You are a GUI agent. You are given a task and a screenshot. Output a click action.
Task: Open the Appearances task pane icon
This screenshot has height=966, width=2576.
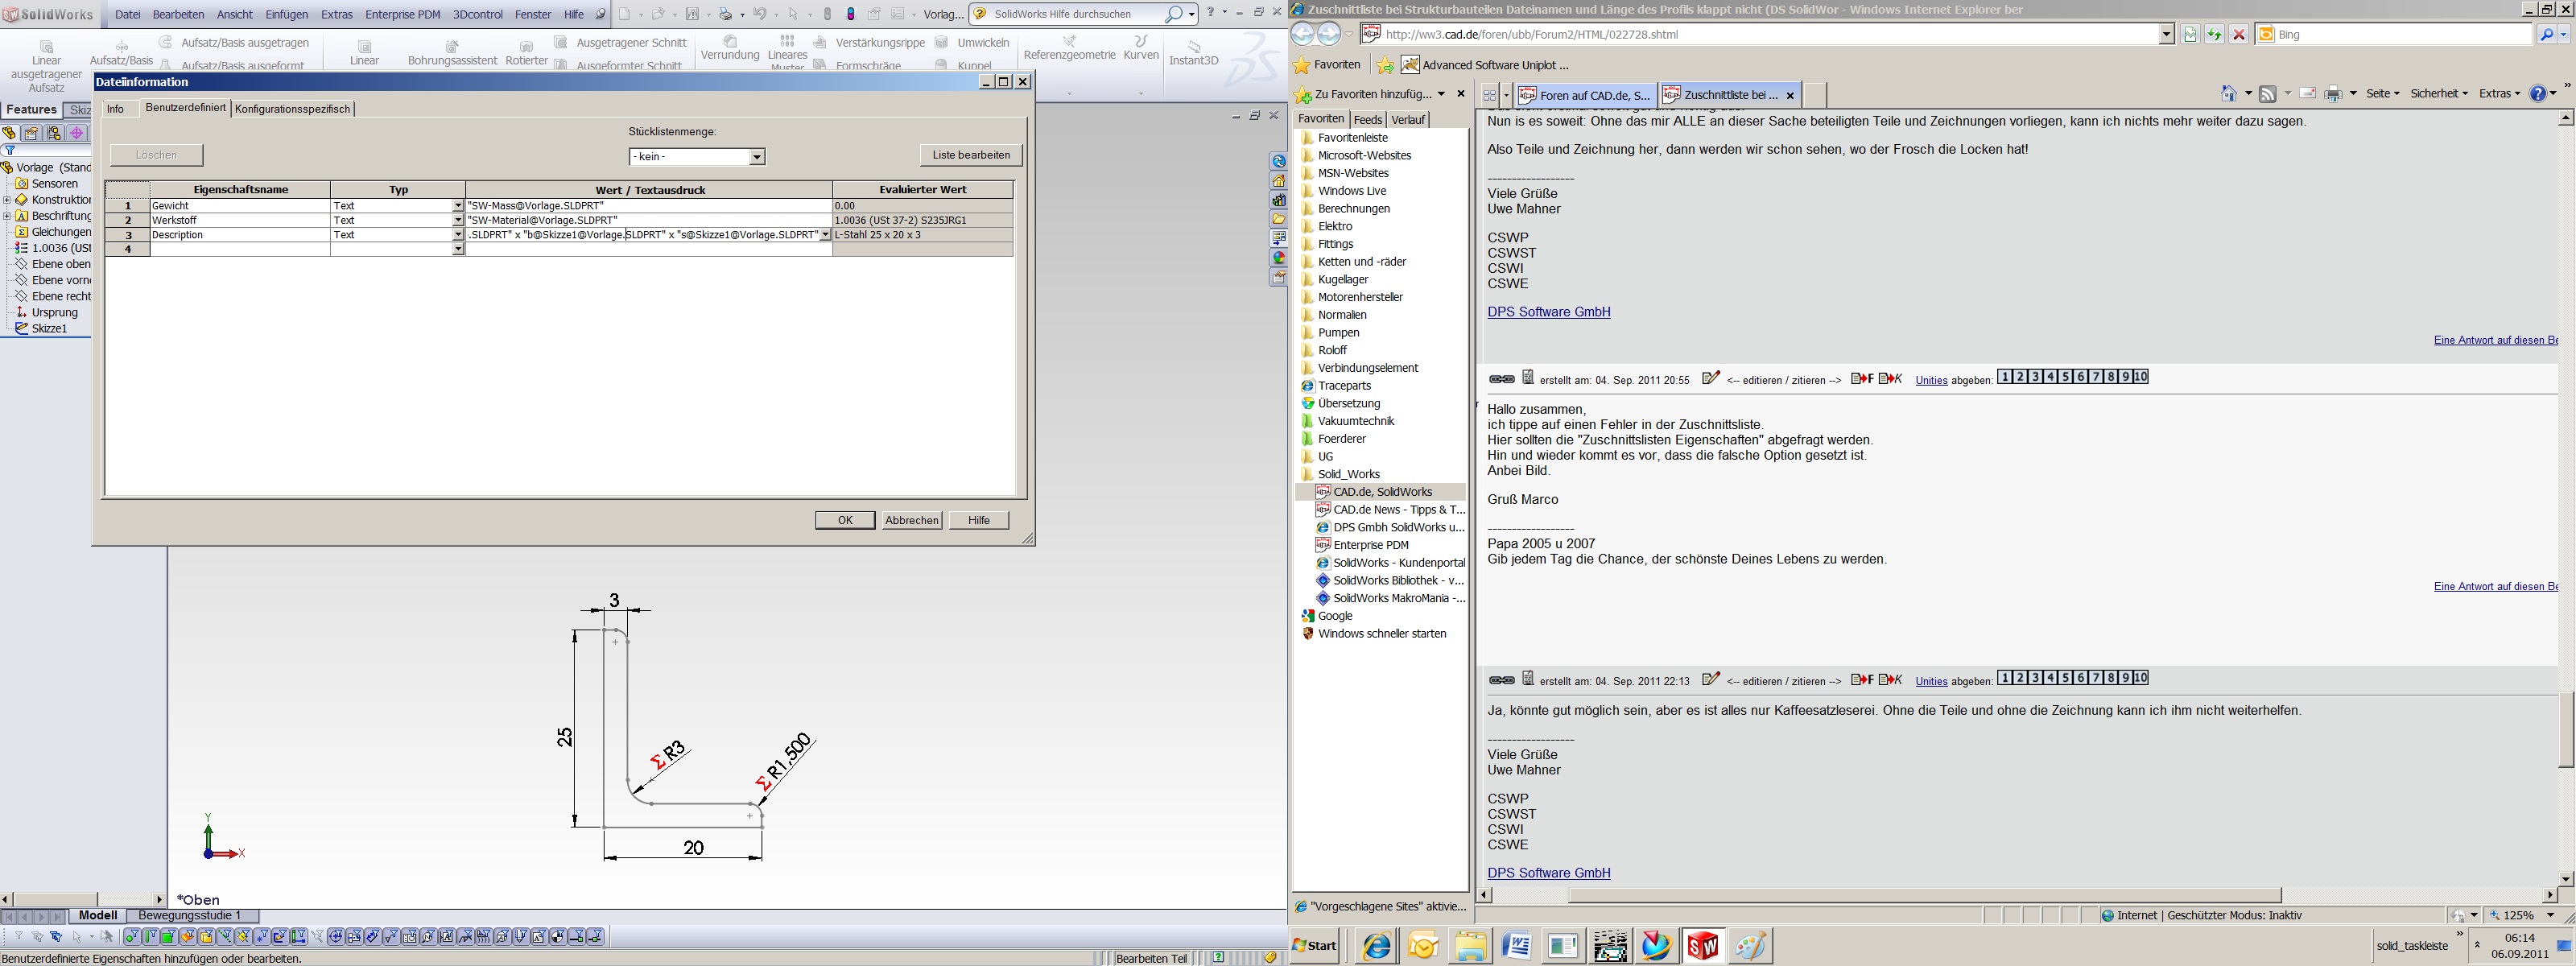[1279, 257]
